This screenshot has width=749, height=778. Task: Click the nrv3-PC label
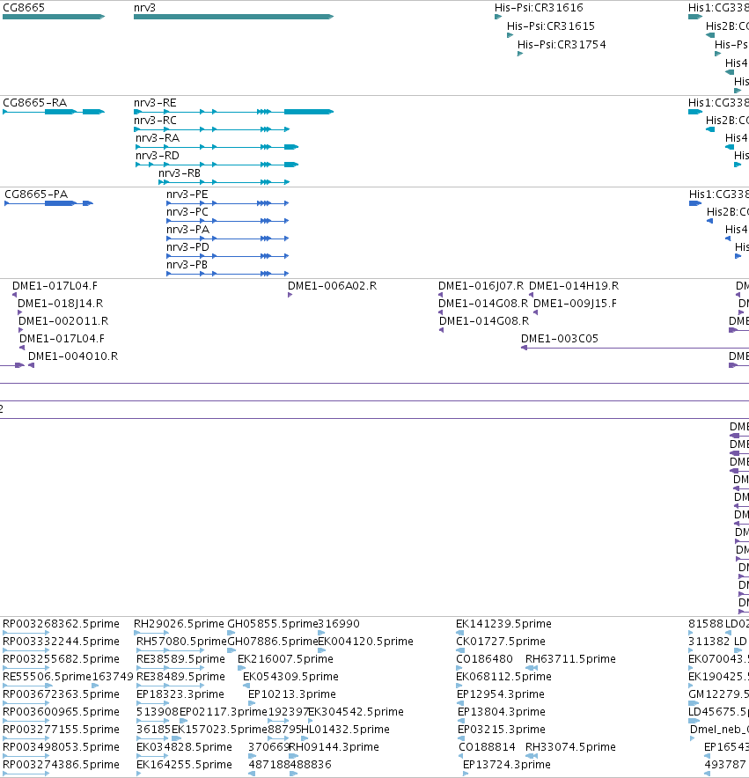click(x=187, y=212)
